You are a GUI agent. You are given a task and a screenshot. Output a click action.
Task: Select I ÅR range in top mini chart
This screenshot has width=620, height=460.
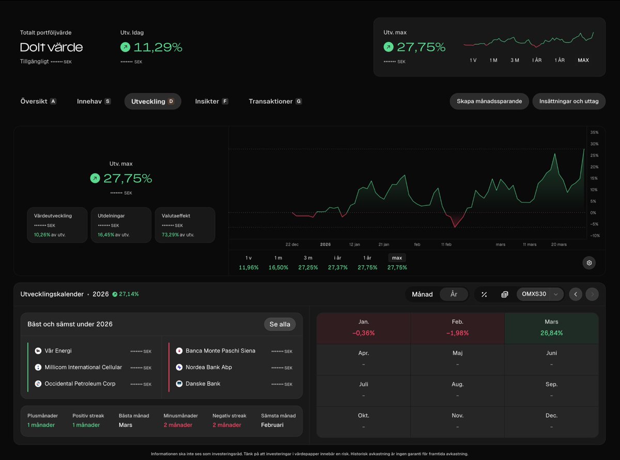pyautogui.click(x=537, y=60)
